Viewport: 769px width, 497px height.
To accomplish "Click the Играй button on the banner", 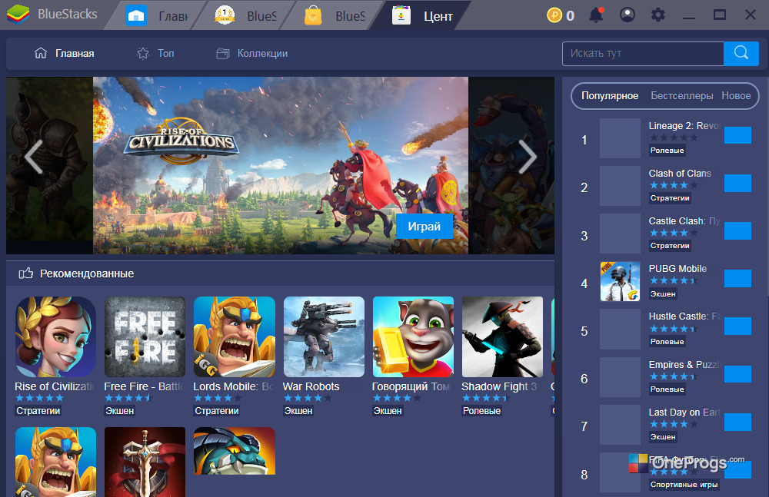I will (x=424, y=227).
